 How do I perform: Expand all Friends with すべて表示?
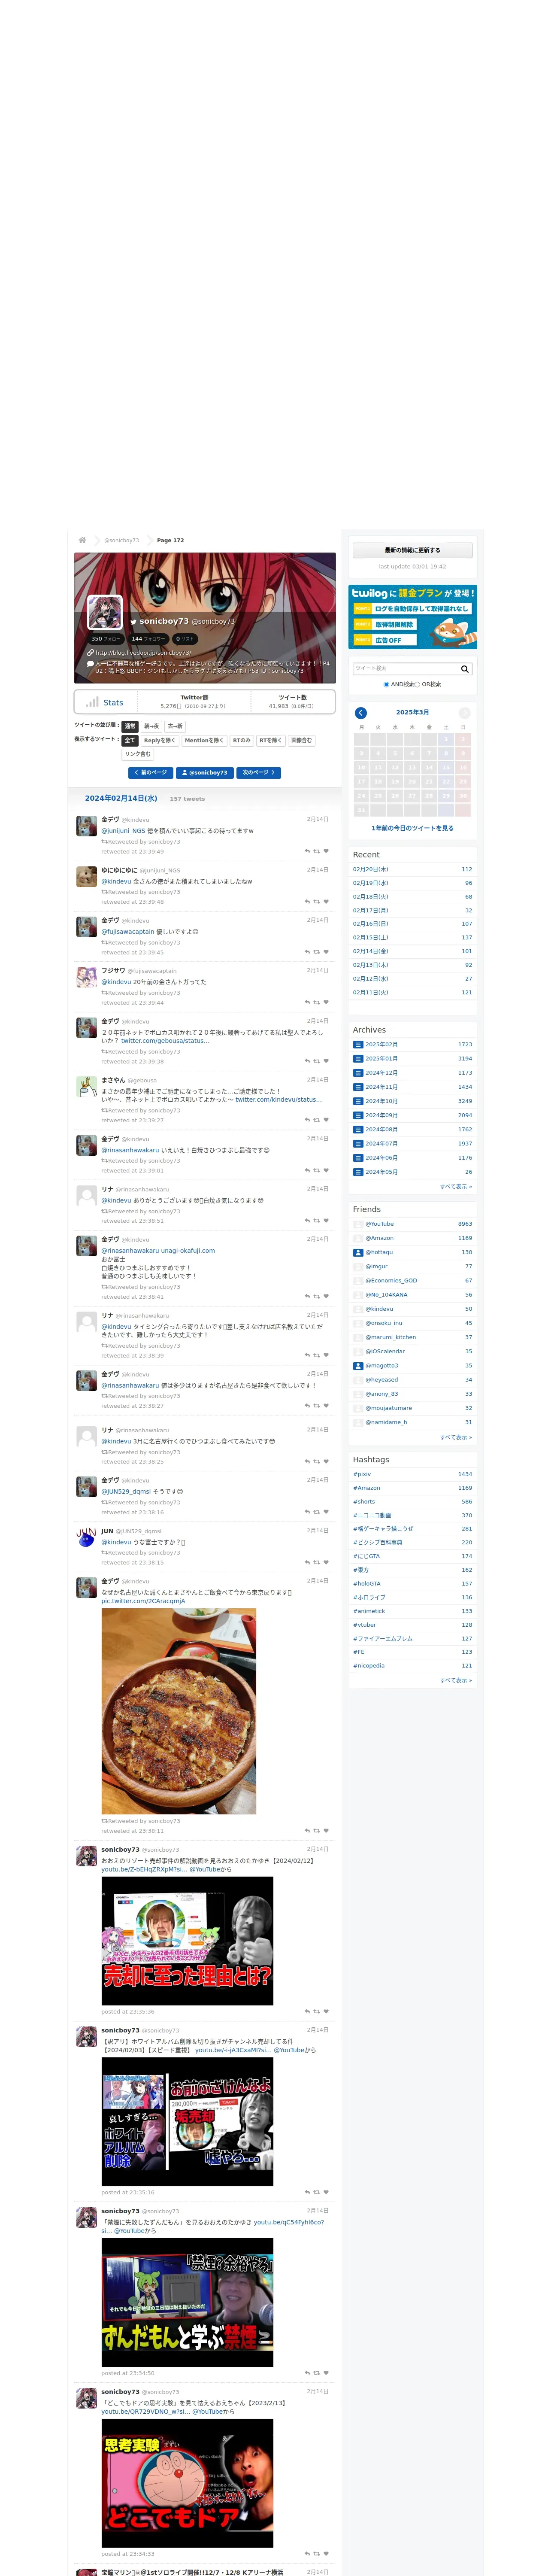(x=456, y=1437)
